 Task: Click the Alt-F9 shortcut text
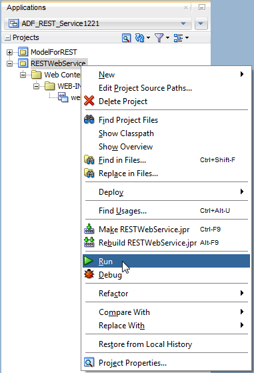click(x=209, y=243)
